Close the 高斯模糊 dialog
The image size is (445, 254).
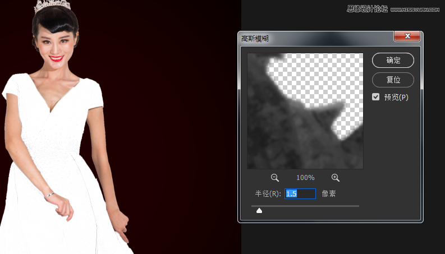tap(407, 36)
